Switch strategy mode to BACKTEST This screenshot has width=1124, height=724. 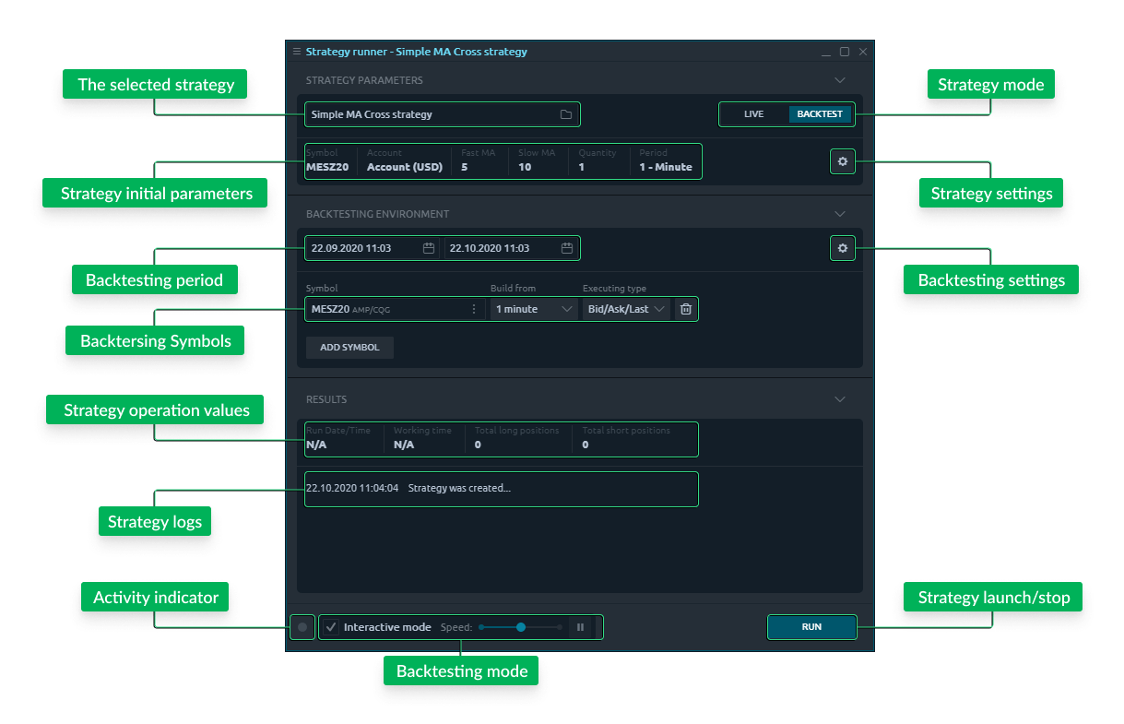[x=820, y=114]
